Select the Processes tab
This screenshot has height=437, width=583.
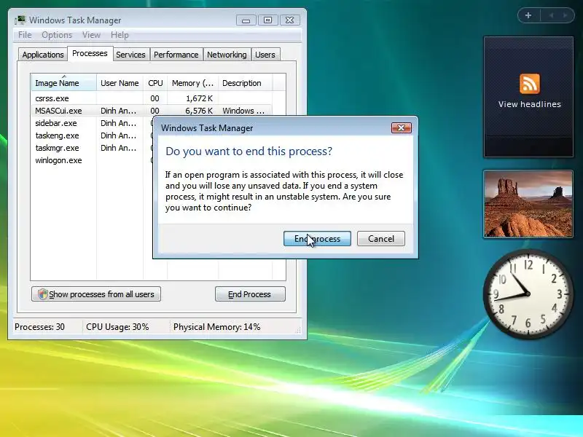(90, 53)
